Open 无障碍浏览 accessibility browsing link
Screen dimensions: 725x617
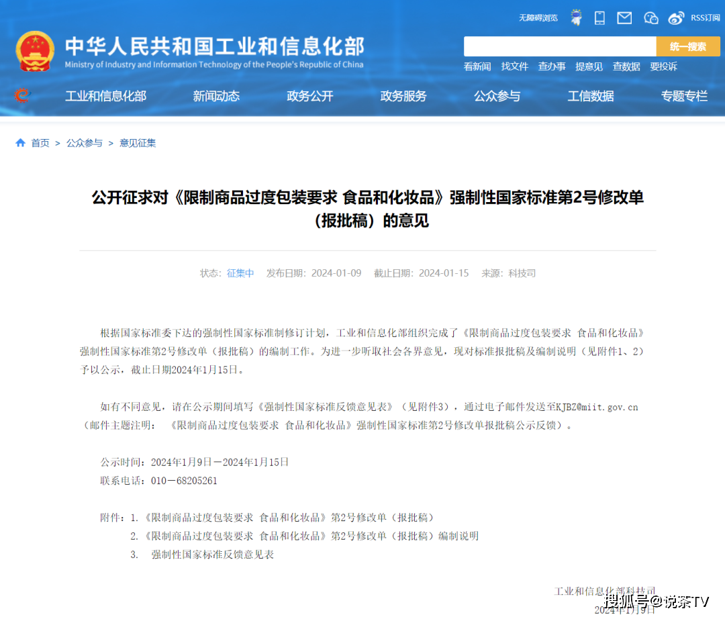(538, 18)
